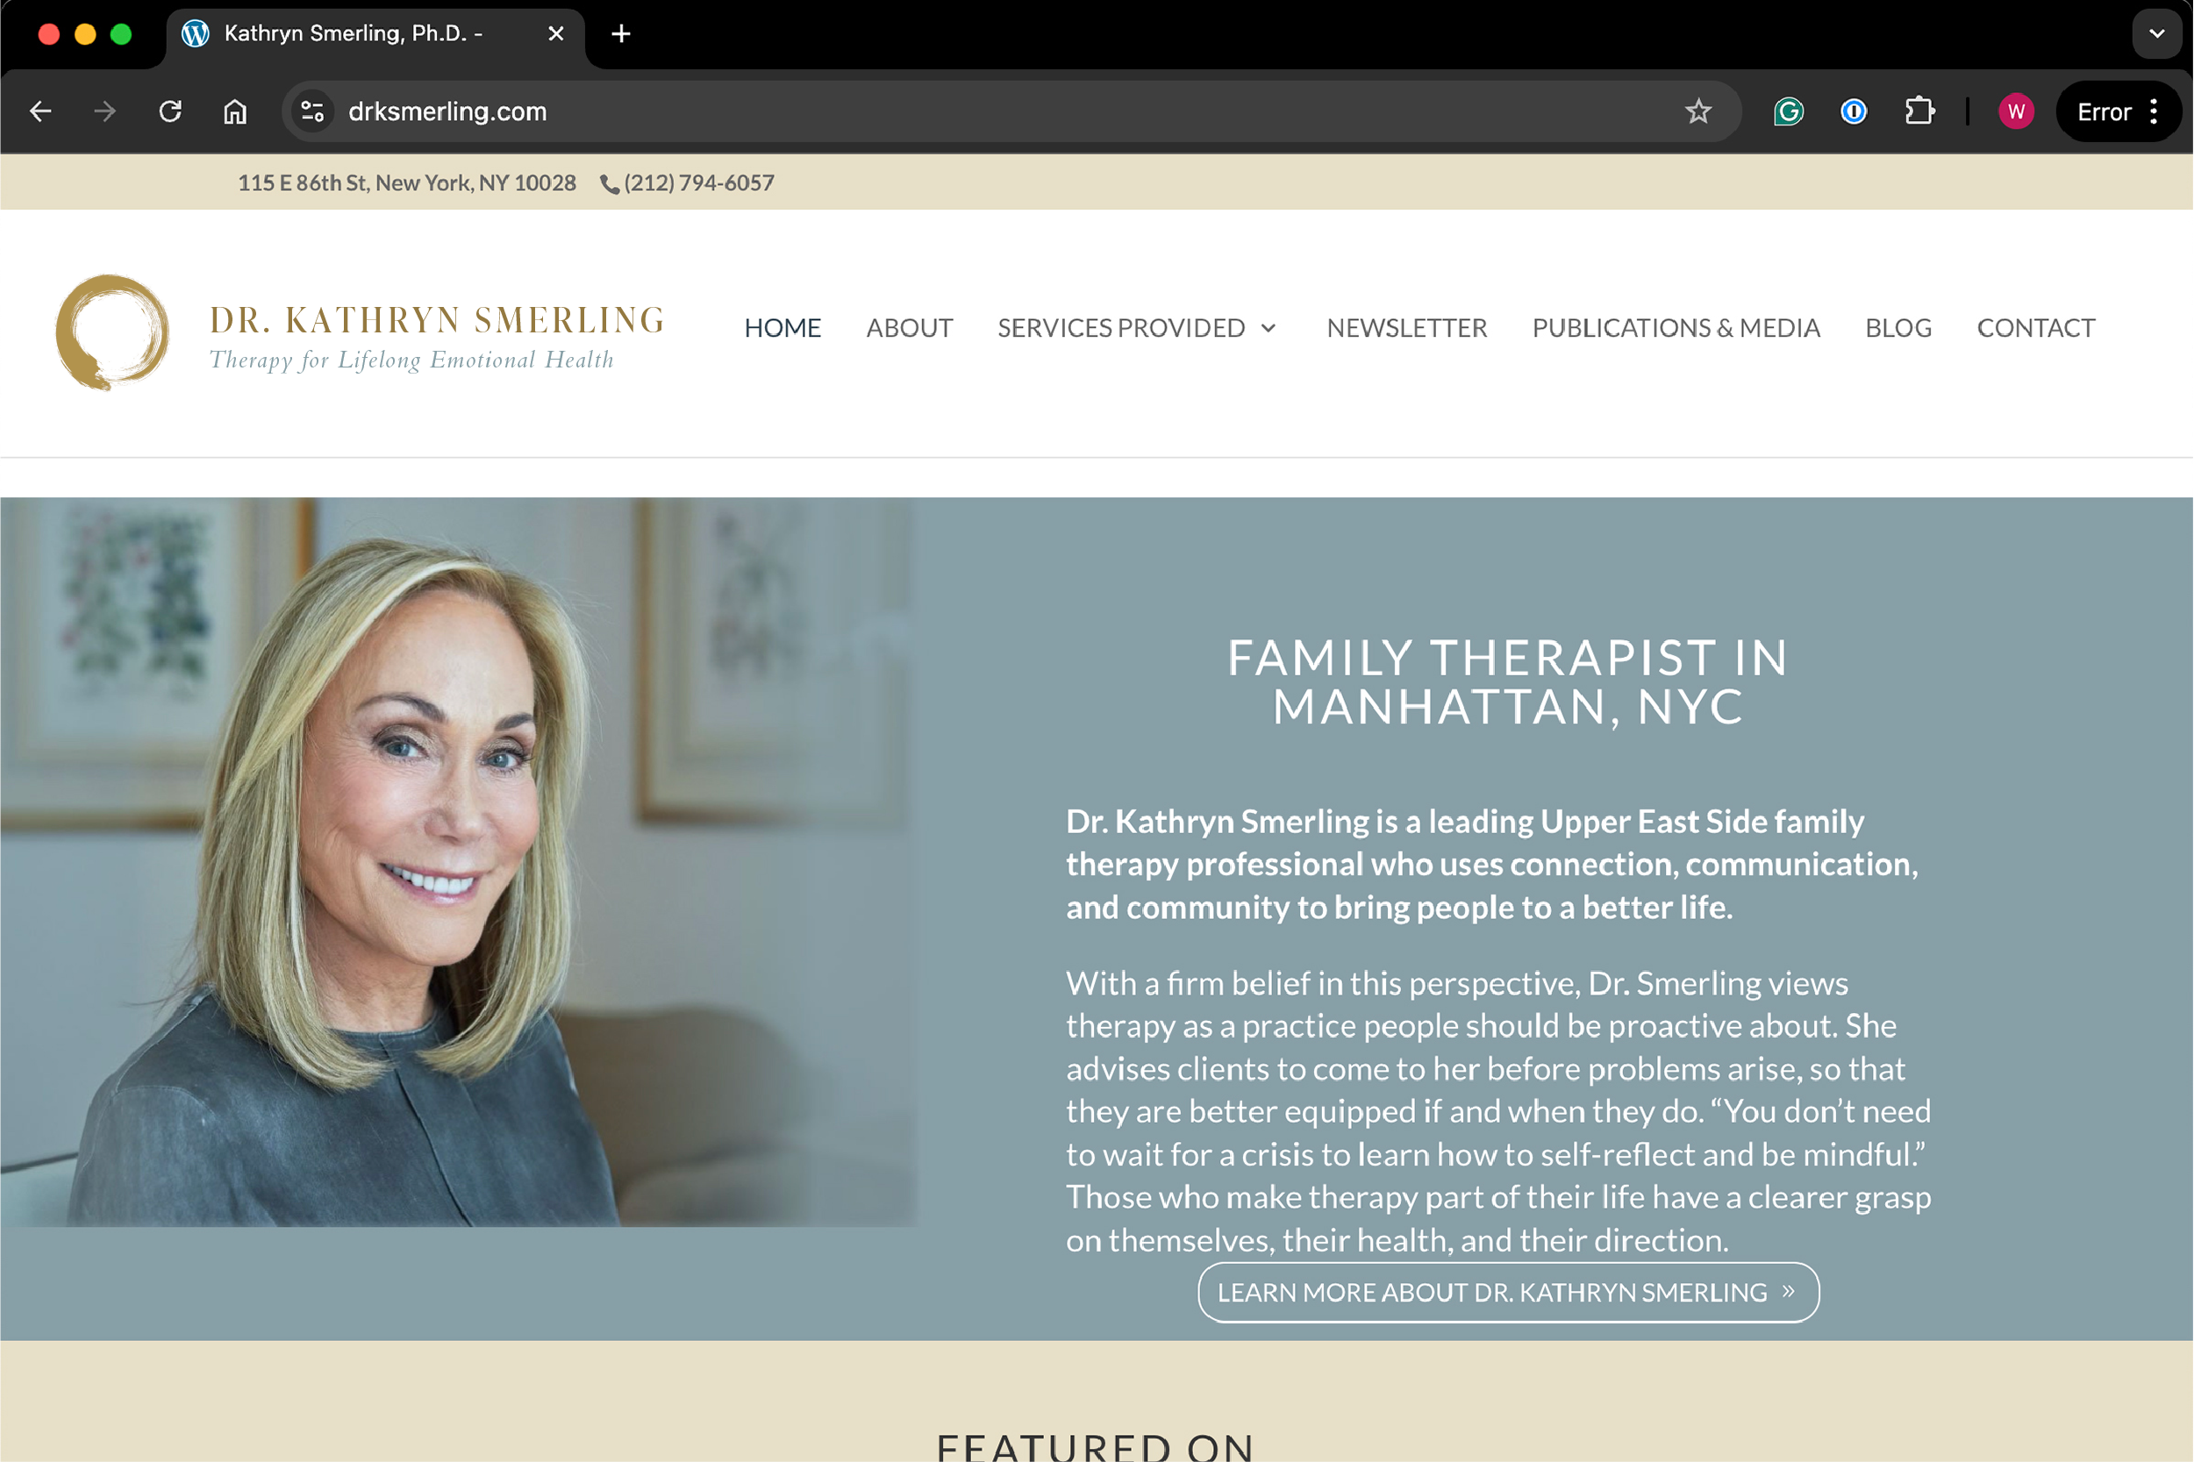This screenshot has height=1462, width=2194.
Task: Open the Grammarly extension icon
Action: click(1788, 112)
